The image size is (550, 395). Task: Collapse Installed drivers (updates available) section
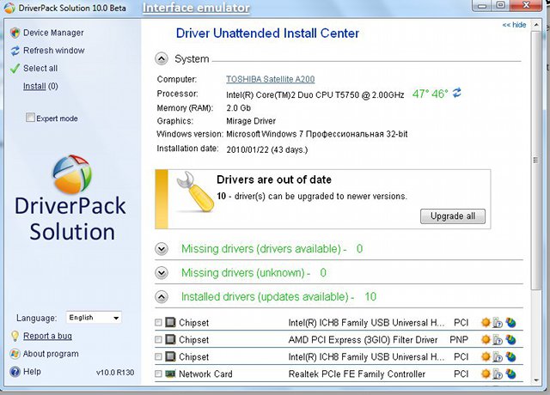162,297
